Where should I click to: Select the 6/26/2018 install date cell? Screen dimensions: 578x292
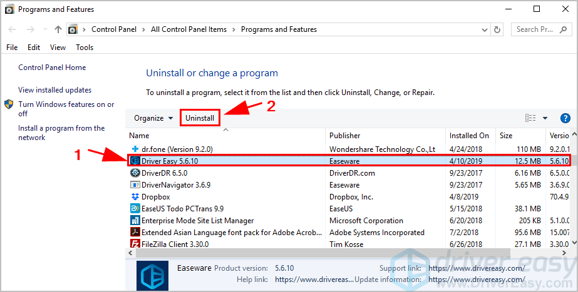(465, 244)
